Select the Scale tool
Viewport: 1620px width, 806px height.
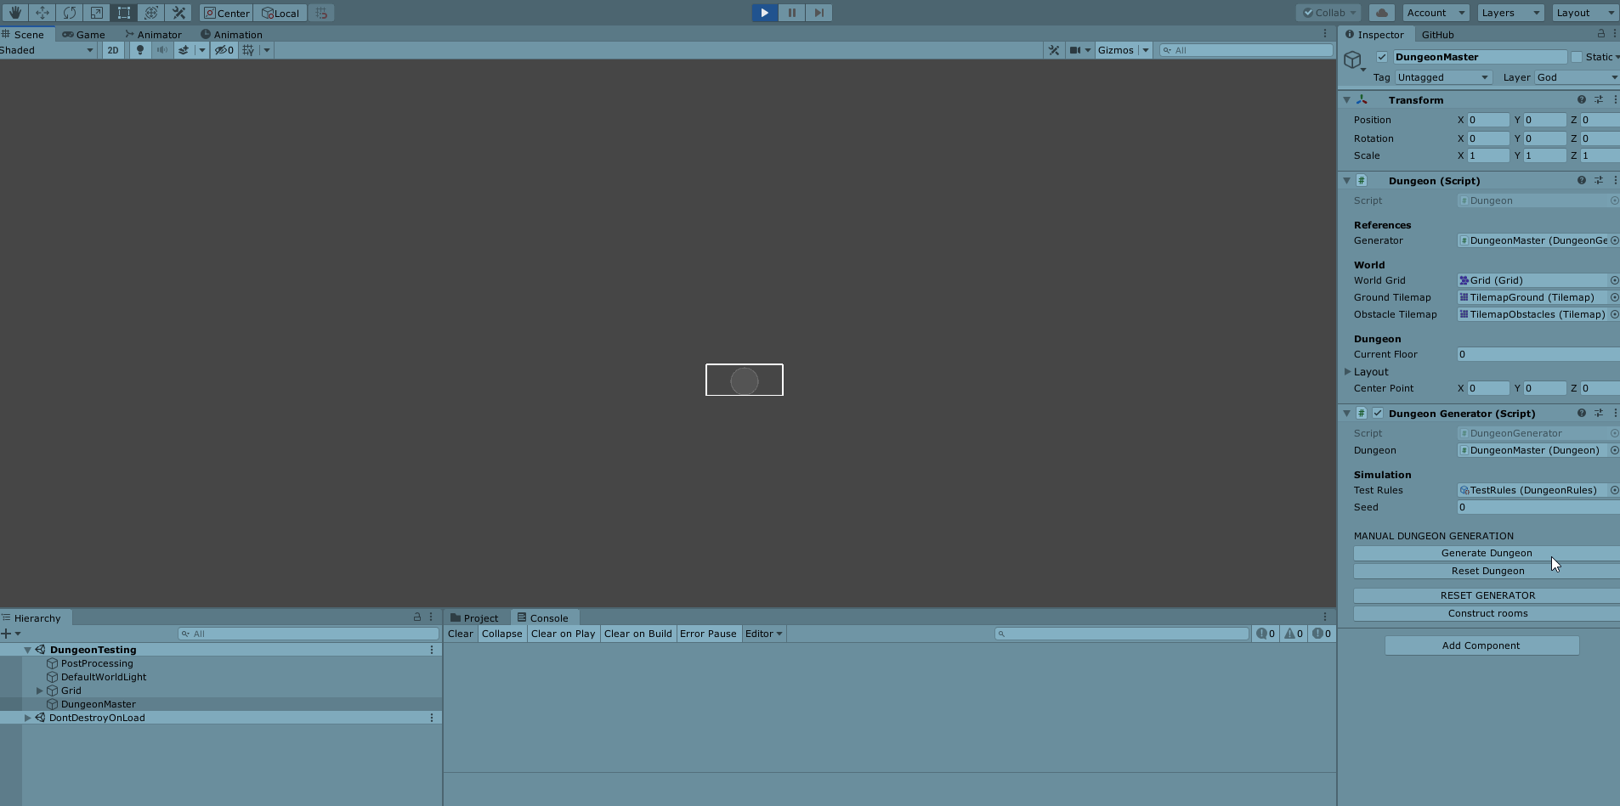[96, 13]
